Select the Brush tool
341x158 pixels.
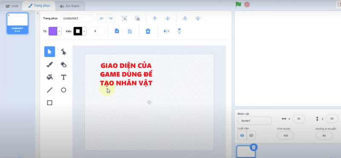[49, 65]
